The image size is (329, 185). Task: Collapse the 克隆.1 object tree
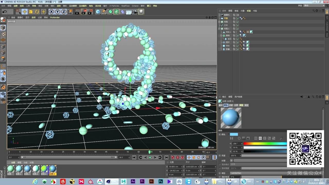219,29
